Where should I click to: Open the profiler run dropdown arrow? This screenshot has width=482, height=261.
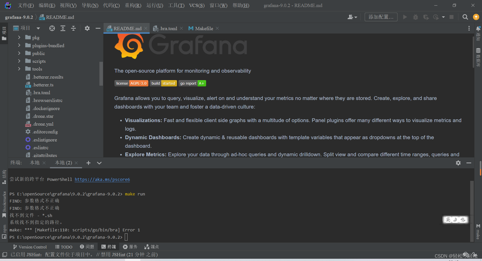(x=443, y=17)
